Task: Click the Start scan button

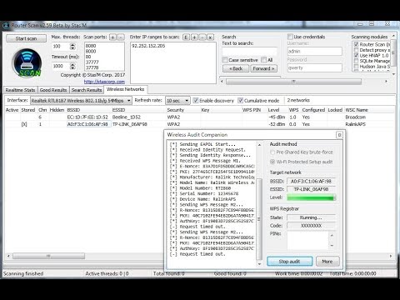Action: coord(27,38)
